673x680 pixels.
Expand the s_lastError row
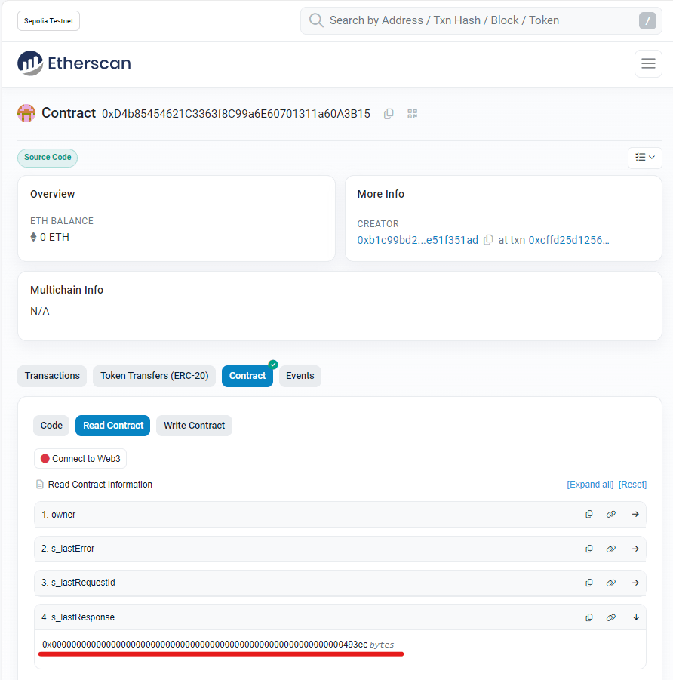pyautogui.click(x=635, y=549)
